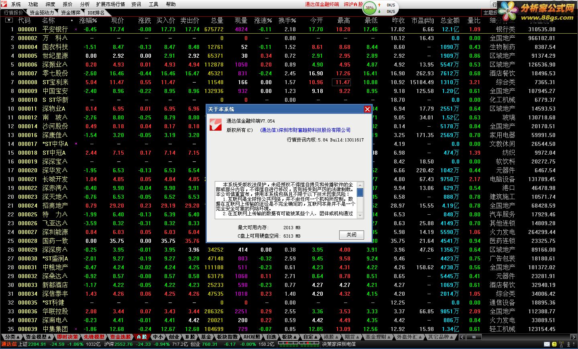
Task: Click the double up-arrow icon in status bar
Action: pyautogui.click(x=569, y=344)
